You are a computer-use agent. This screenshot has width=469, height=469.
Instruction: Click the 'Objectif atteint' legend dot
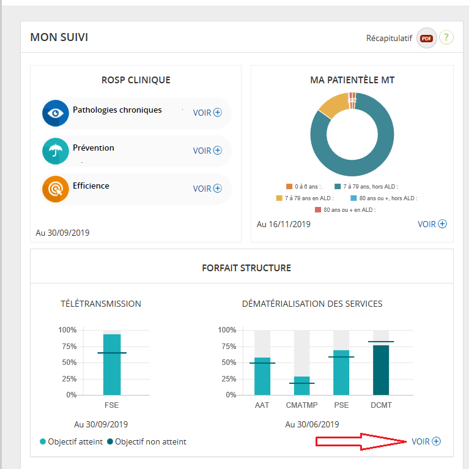click(x=43, y=441)
